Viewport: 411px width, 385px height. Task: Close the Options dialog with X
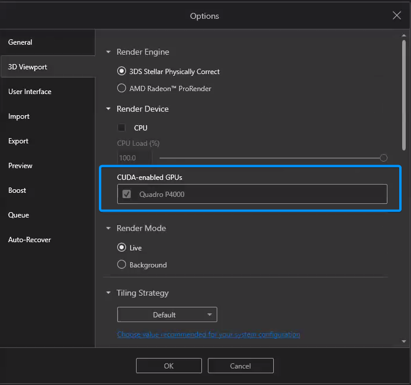(397, 15)
